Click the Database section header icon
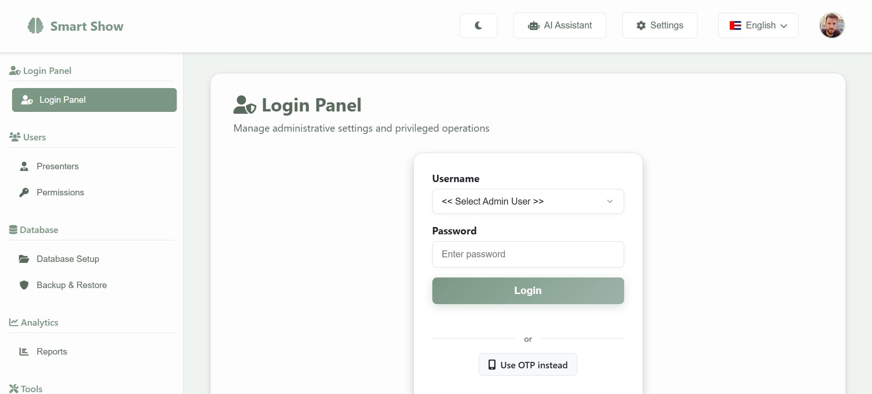This screenshot has height=394, width=872. pos(13,230)
